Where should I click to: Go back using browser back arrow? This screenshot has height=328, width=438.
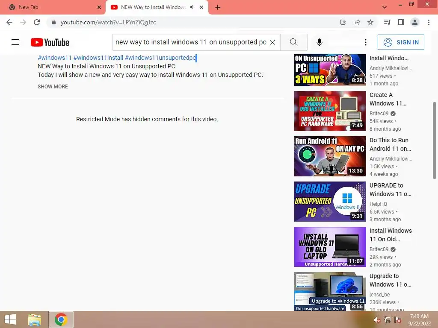[9, 22]
